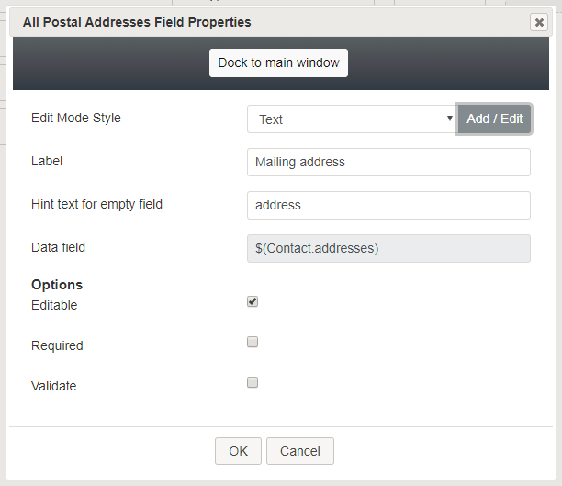Viewport: 562px width, 486px height.
Task: Click the Add / Edit button
Action: coord(494,119)
